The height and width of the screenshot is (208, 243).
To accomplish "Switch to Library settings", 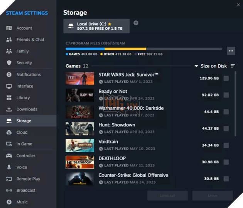I will [x=28, y=98].
